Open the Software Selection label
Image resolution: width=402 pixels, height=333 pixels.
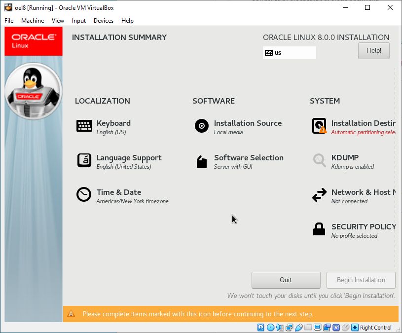(x=249, y=158)
